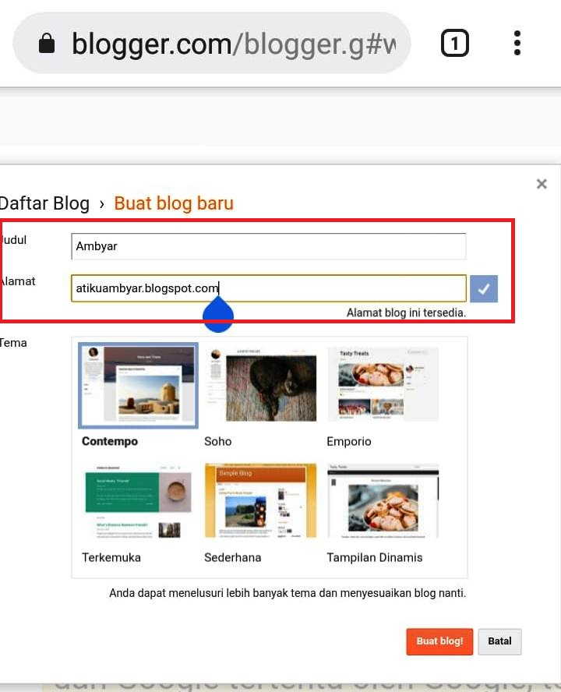The height and width of the screenshot is (692, 561).
Task: Click the text about browsing more themes later
Action: click(288, 593)
